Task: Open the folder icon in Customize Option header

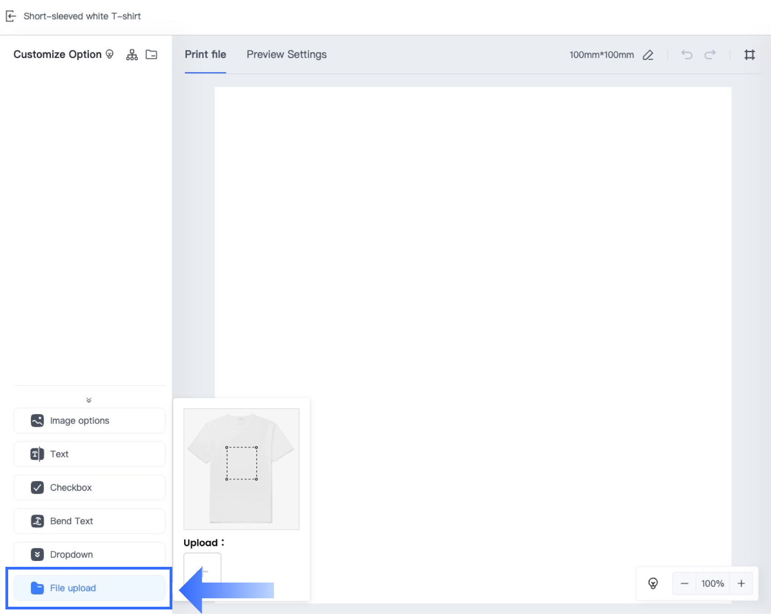Action: 151,55
